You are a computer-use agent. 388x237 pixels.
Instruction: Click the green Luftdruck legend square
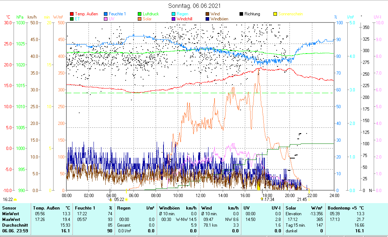point(140,14)
